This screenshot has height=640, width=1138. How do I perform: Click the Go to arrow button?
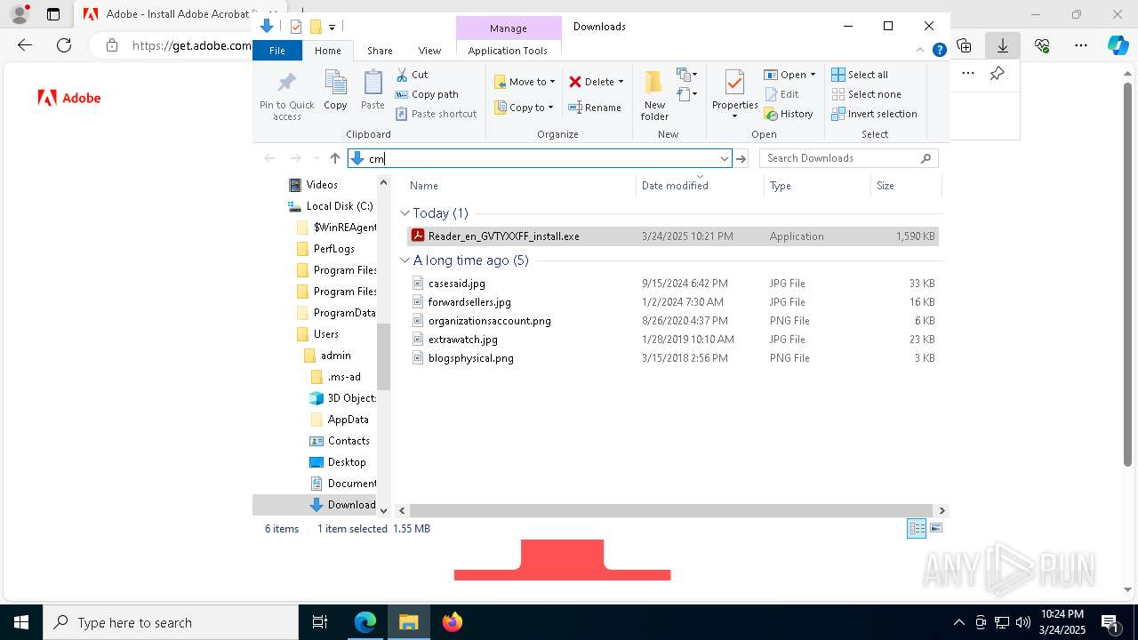click(x=741, y=158)
